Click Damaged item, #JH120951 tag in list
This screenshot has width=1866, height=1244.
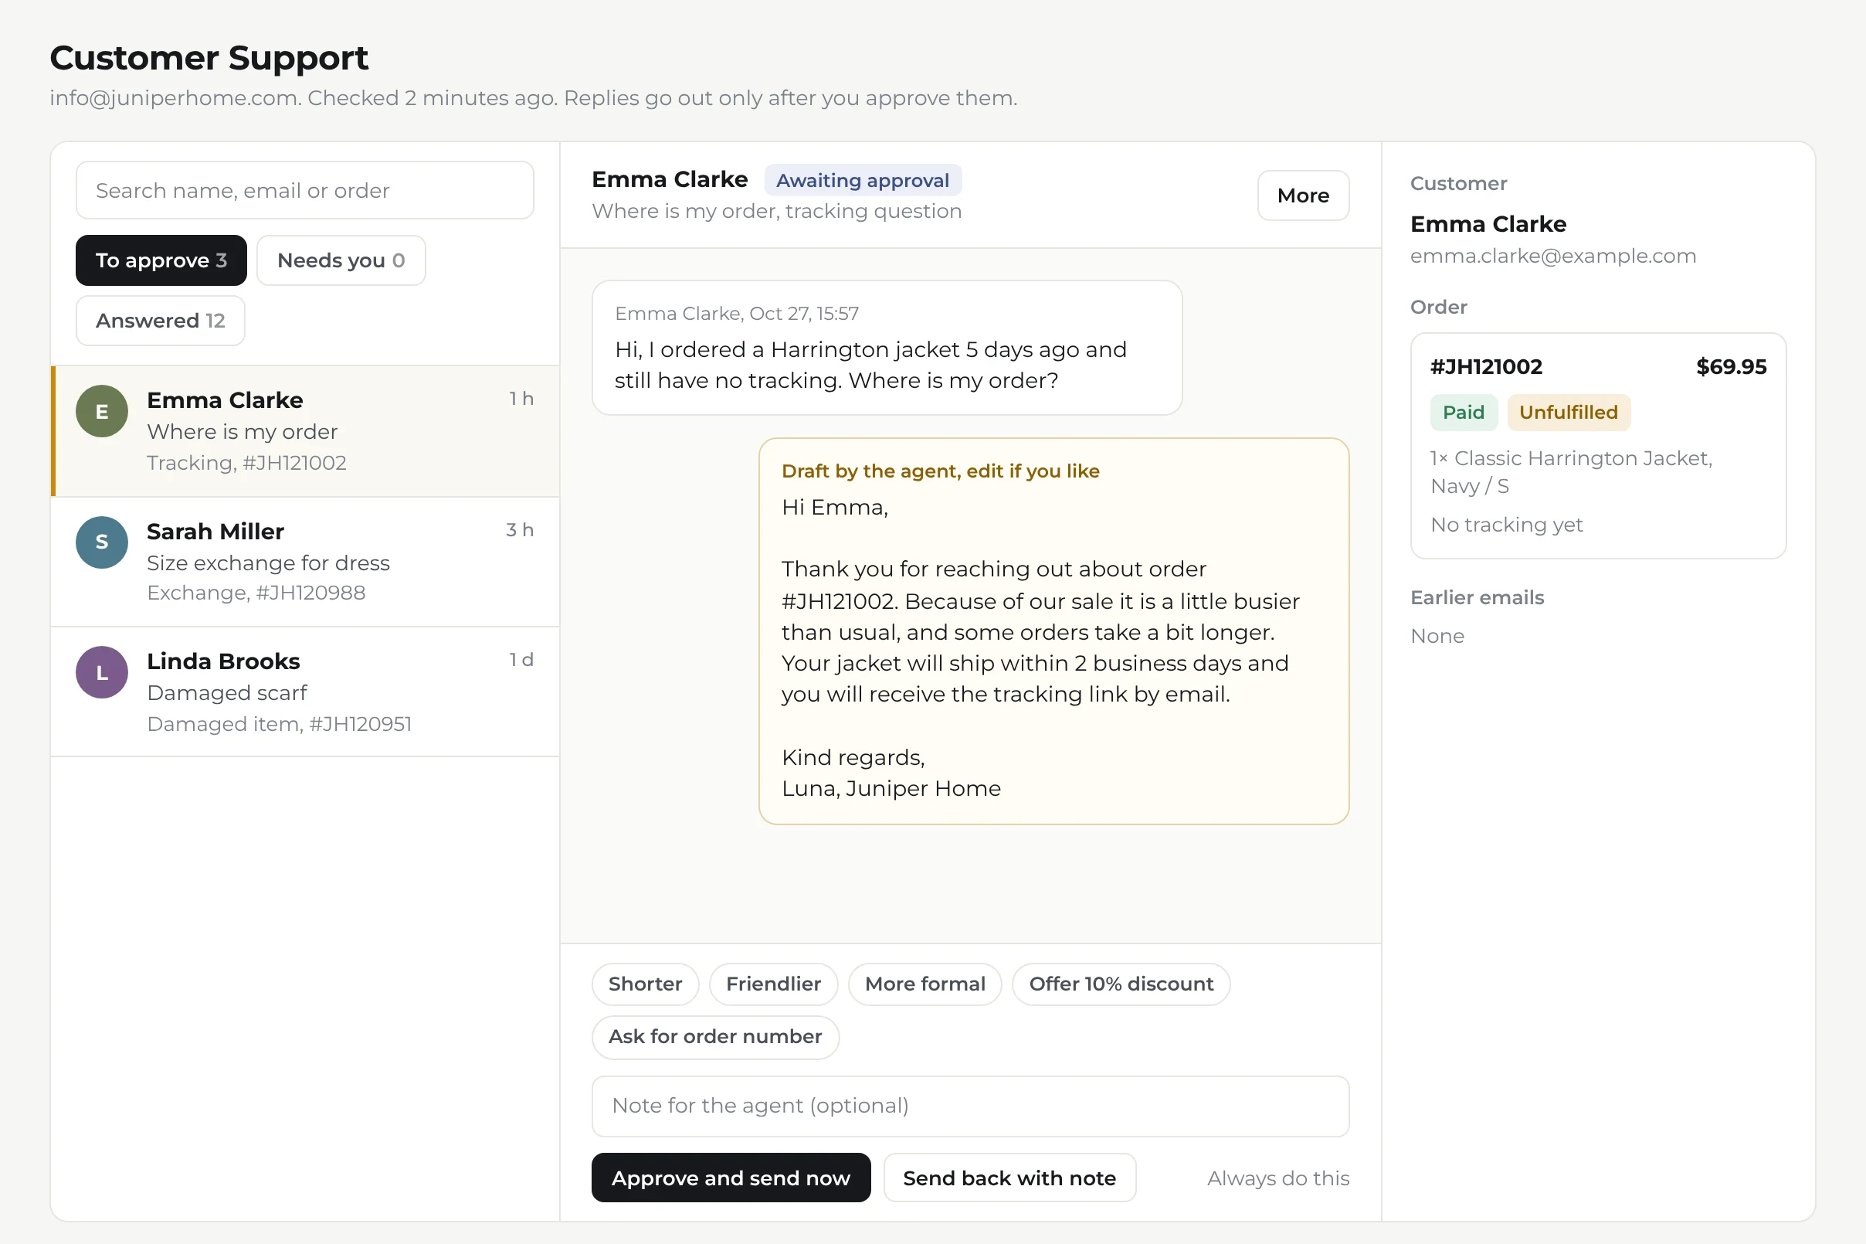[x=279, y=723]
